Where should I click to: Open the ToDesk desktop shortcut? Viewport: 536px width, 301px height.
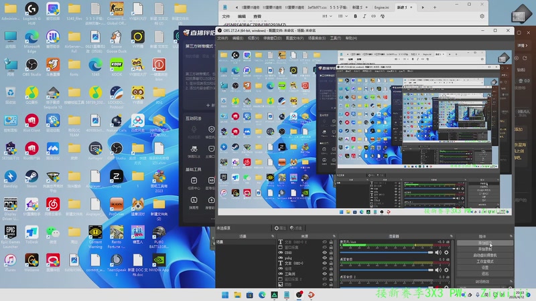[x=31, y=235]
